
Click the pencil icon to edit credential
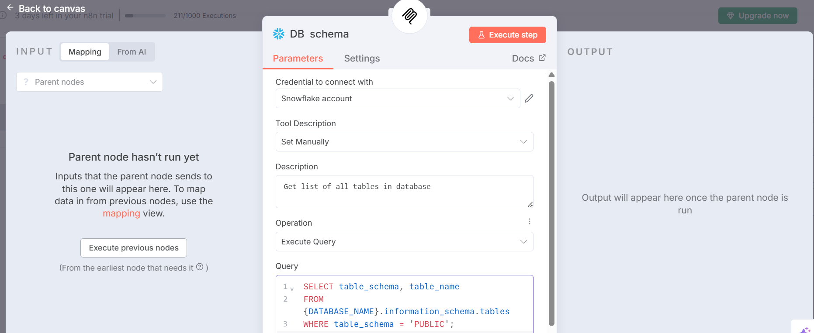point(529,99)
